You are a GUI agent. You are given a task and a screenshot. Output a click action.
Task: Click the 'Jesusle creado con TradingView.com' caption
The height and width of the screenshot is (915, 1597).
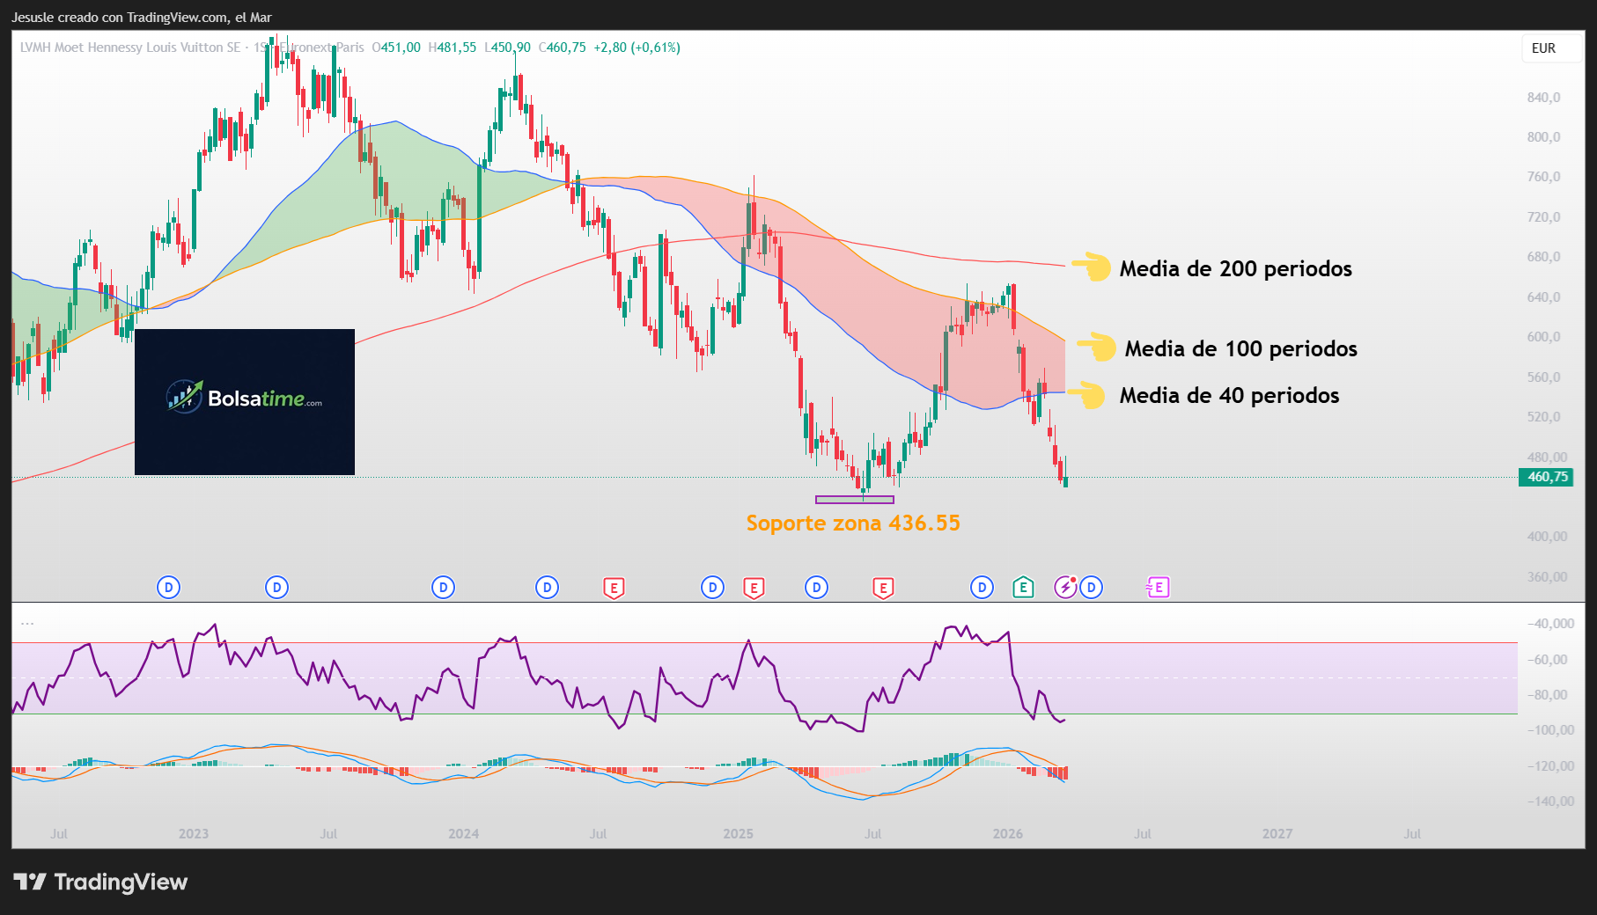tap(141, 18)
